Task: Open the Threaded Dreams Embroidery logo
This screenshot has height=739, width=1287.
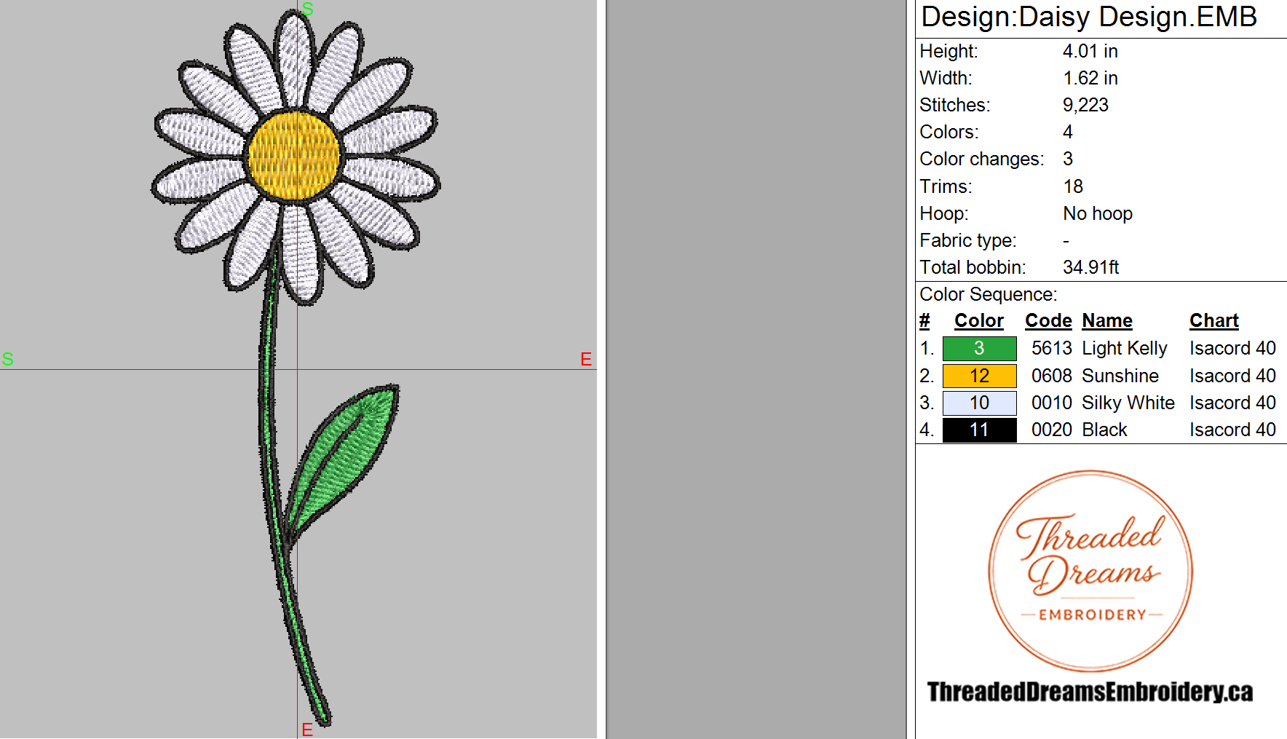Action: pyautogui.click(x=1090, y=571)
